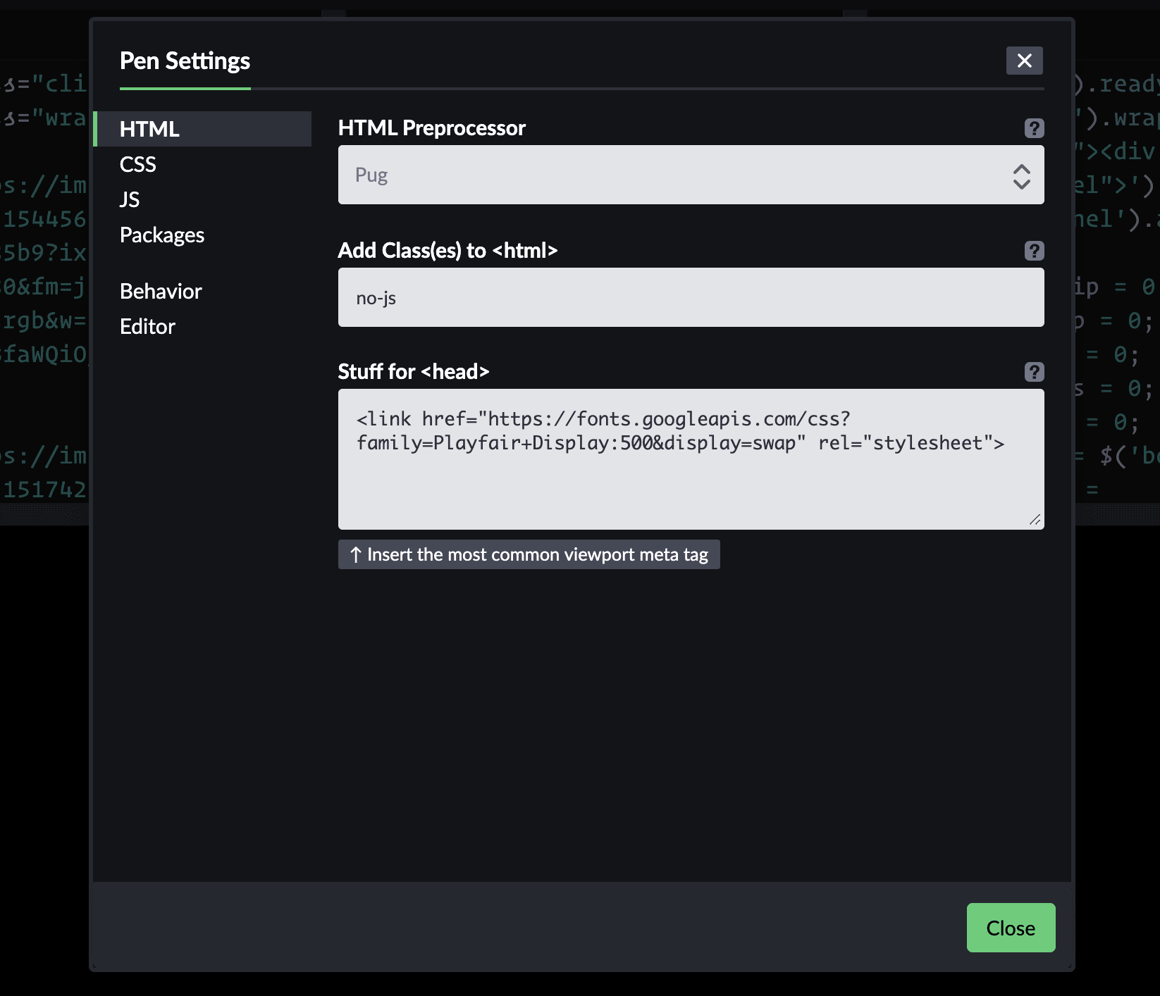Click inside the no-js class field
Image resolution: width=1160 pixels, height=996 pixels.
pos(691,297)
